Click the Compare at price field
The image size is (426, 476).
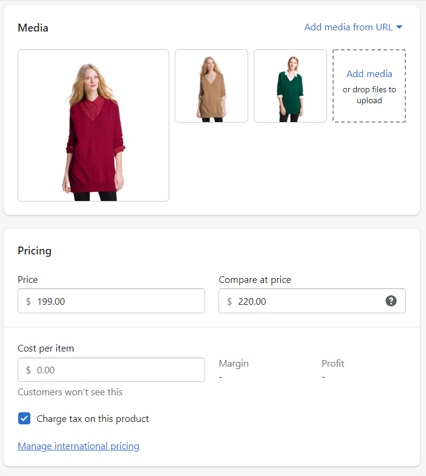pyautogui.click(x=312, y=301)
